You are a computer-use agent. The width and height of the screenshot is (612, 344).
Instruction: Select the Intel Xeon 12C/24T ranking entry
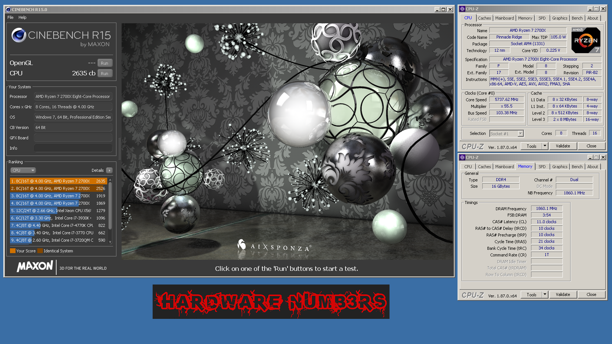(58, 211)
